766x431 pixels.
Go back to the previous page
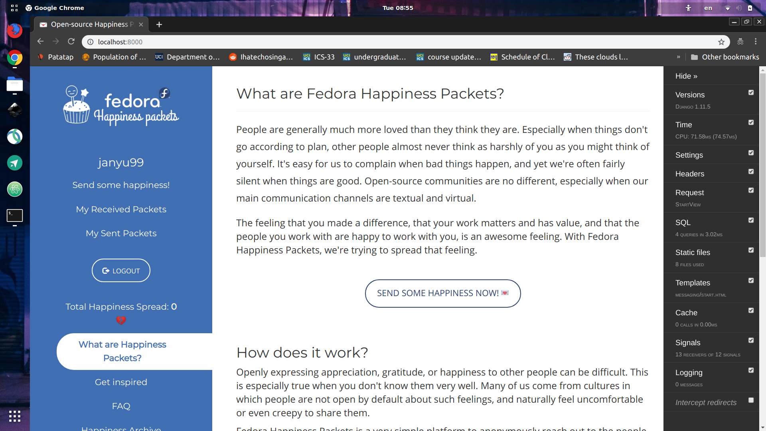coord(40,42)
